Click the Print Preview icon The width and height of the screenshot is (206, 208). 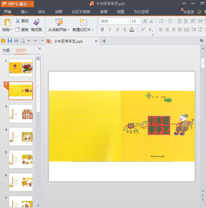(23, 41)
